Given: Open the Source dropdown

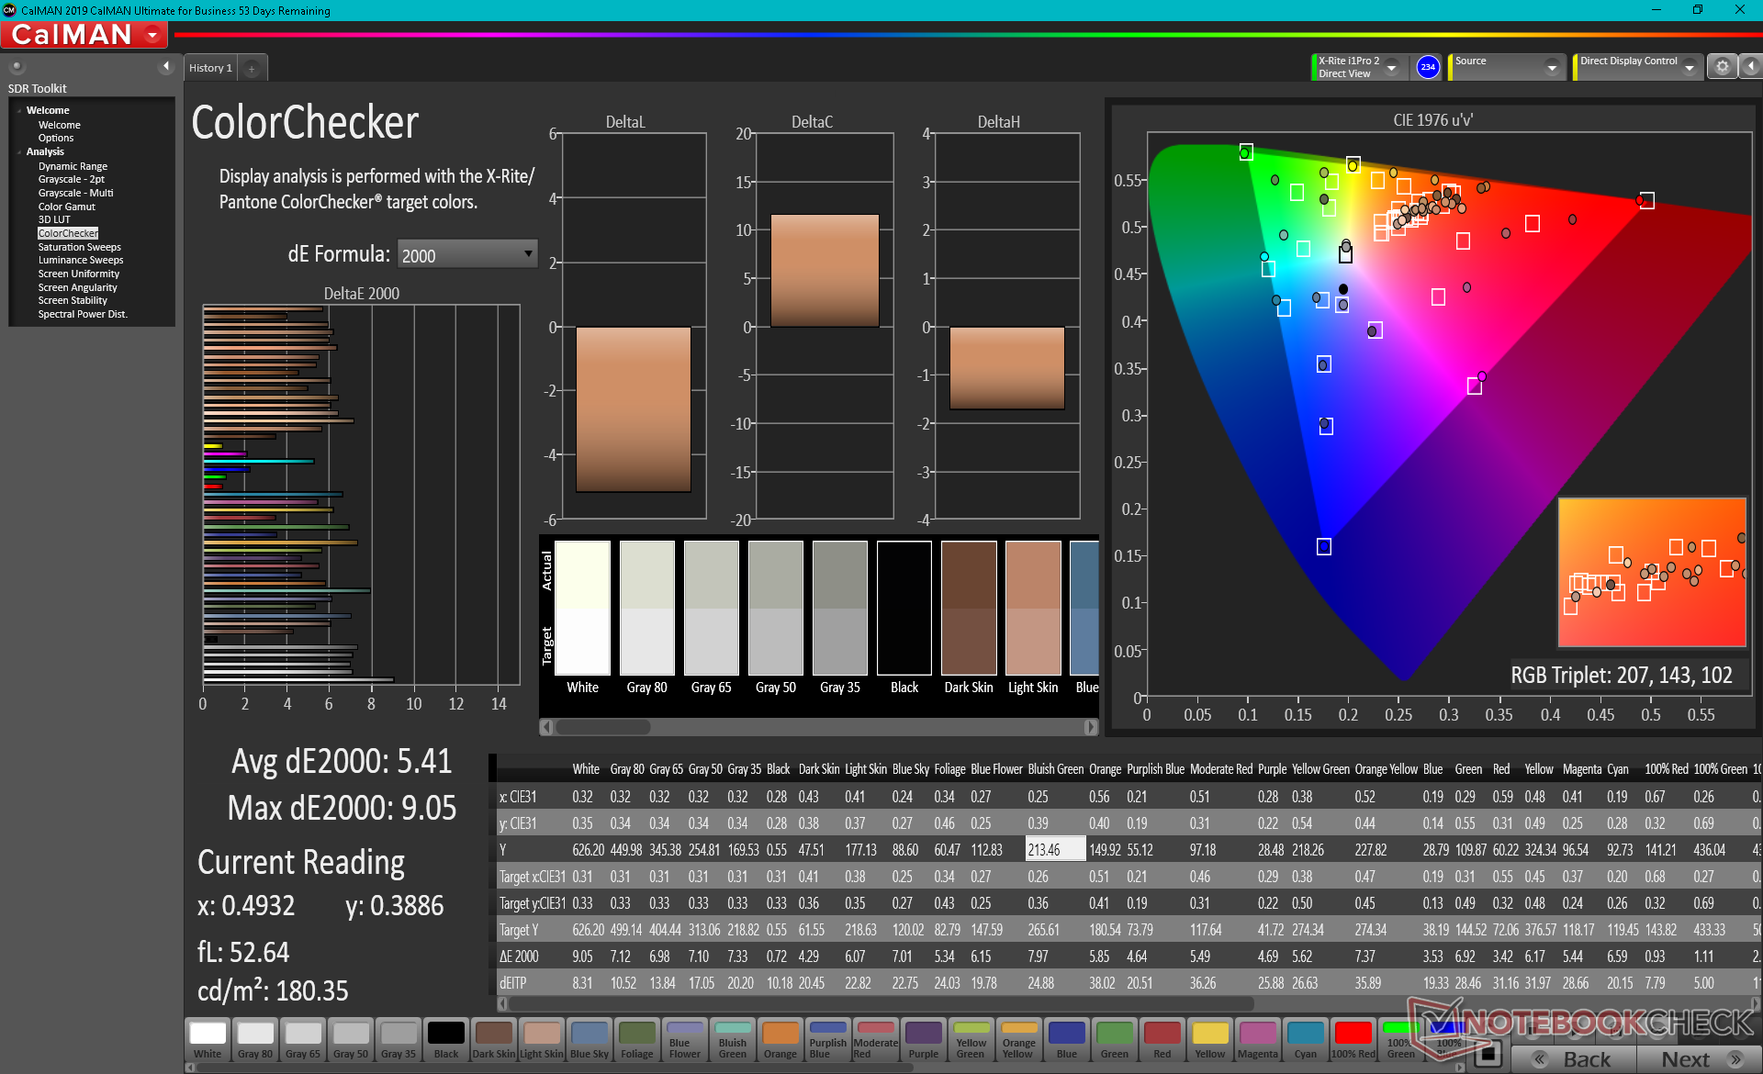Looking at the screenshot, I should tap(1551, 67).
